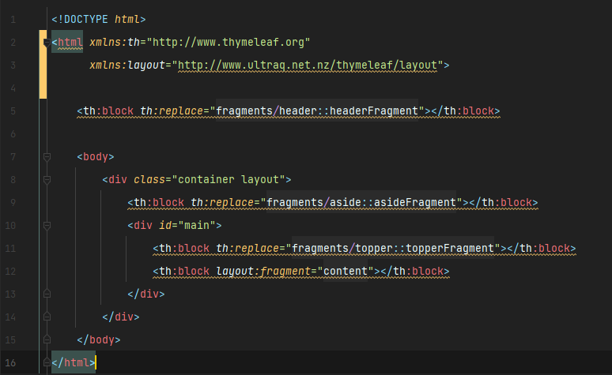The width and height of the screenshot is (612, 375).
Task: Click the layout:fragment attribute name
Action: click(263, 272)
